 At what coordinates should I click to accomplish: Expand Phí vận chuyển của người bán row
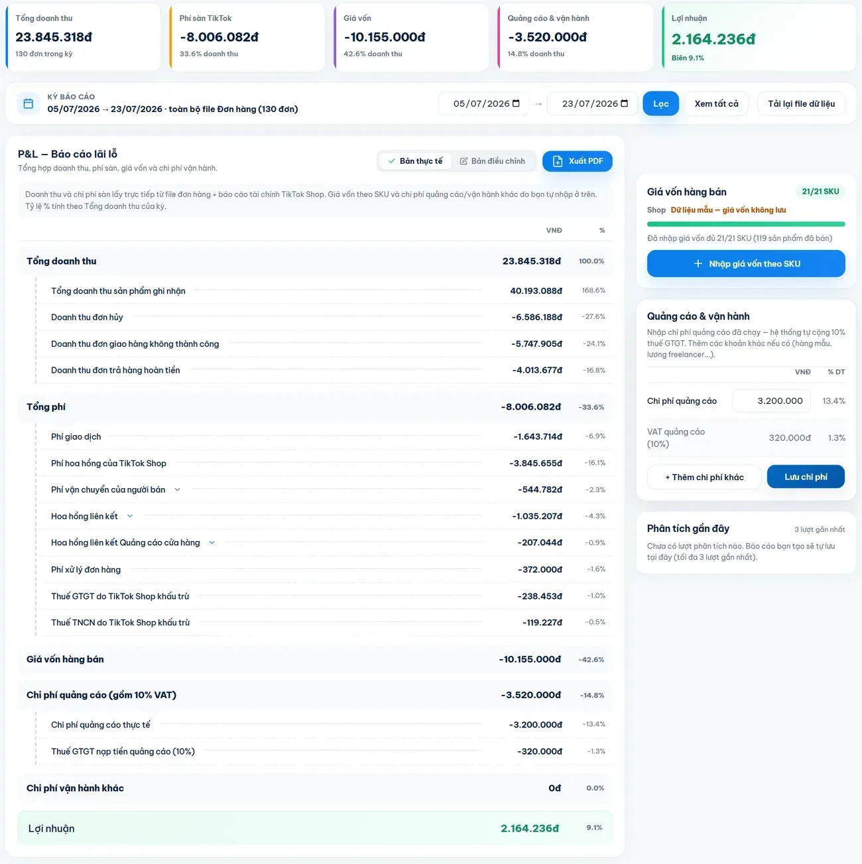pos(177,490)
